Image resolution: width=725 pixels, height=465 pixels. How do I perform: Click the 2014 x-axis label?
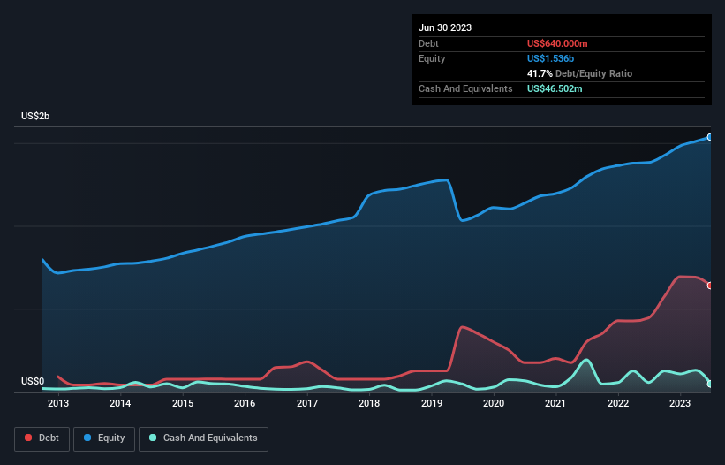(x=120, y=404)
